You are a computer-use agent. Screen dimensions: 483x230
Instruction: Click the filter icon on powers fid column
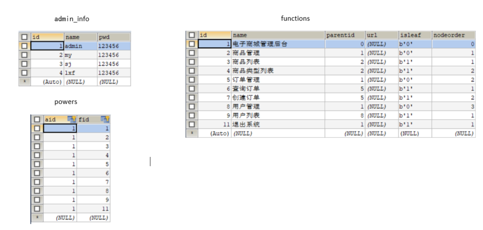(x=105, y=120)
